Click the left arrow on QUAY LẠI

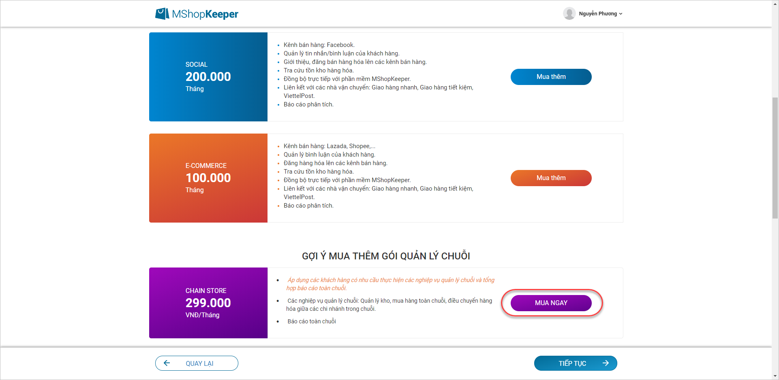[x=167, y=363]
